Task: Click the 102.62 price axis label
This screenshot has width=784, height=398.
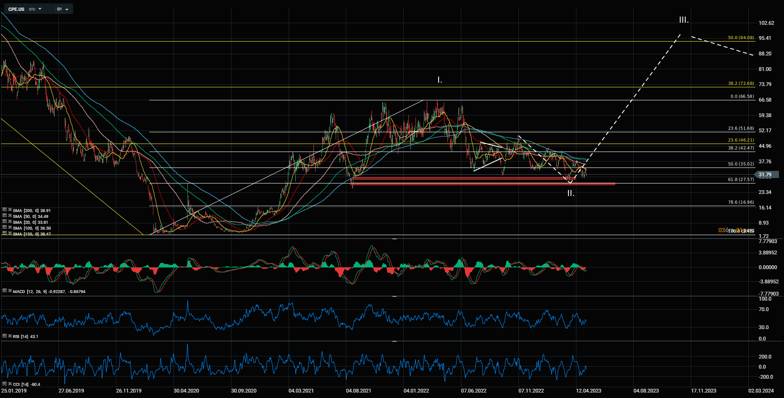Action: pos(766,23)
